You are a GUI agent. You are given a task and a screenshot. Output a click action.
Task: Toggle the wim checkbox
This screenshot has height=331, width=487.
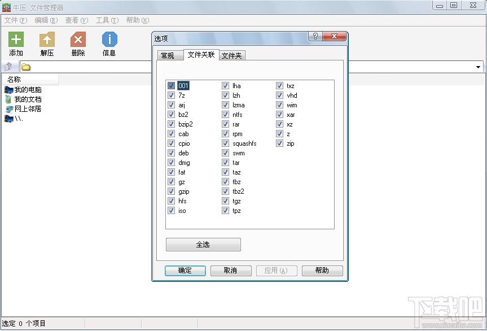point(279,104)
